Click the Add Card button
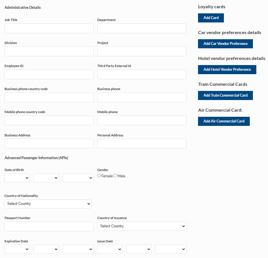This screenshot has height=258, width=268. pyautogui.click(x=211, y=18)
